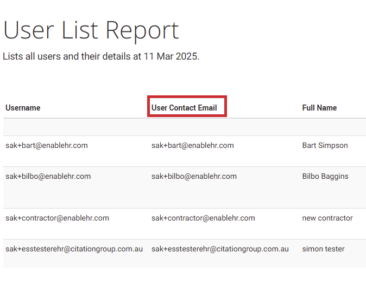
Task: Select the simon tester name cell
Action: point(323,249)
